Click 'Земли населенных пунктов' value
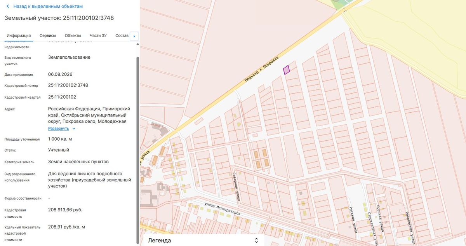Viewport: 466px width, 246px height. (78, 162)
